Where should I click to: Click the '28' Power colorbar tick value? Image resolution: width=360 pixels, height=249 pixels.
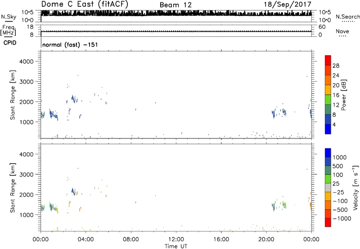click(x=336, y=66)
